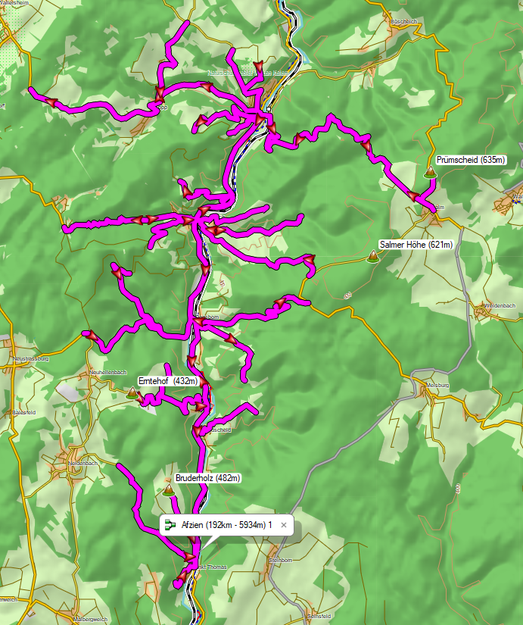The image size is (523, 625).
Task: Select the Bruderholz summit icon
Action: click(168, 490)
